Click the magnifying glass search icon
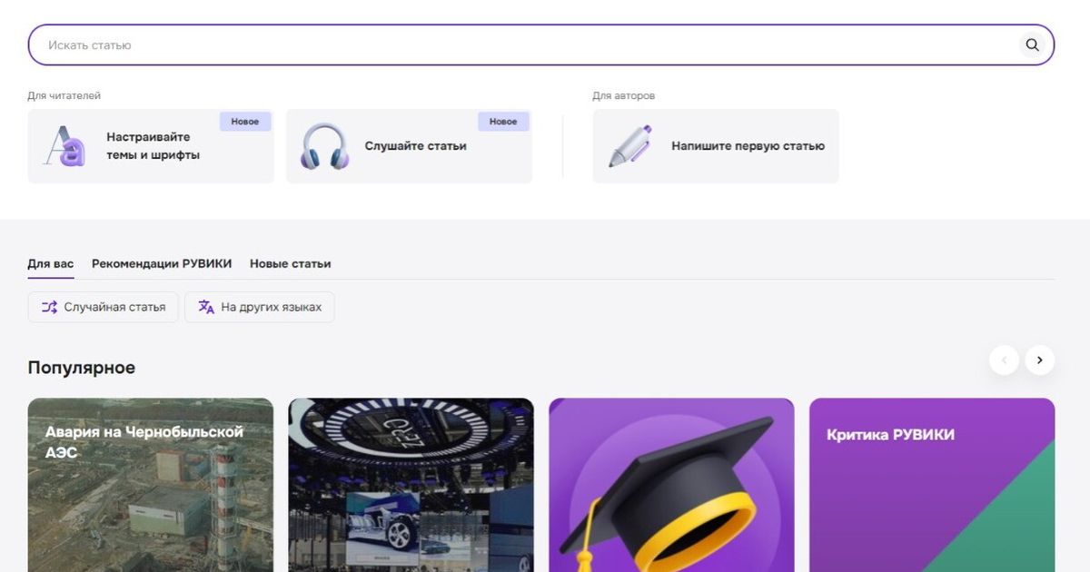This screenshot has height=572, width=1090. click(x=1032, y=44)
